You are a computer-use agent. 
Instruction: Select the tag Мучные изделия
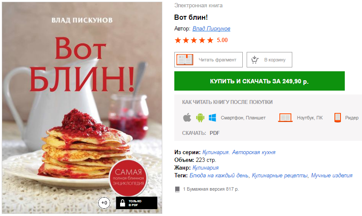pyautogui.click(x=331, y=176)
